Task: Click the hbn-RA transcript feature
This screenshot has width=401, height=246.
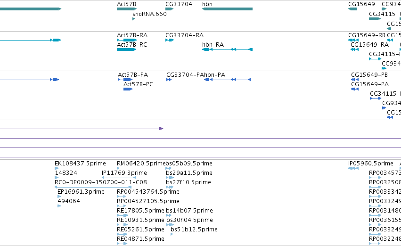Action: pos(227,49)
